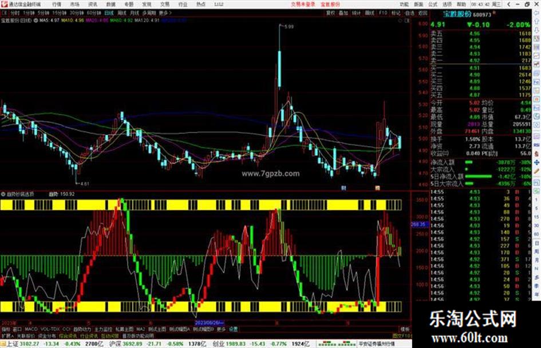Image resolution: width=541 pixels, height=348 pixels.
Task: Click the 返回 back button
Action: coord(422,13)
